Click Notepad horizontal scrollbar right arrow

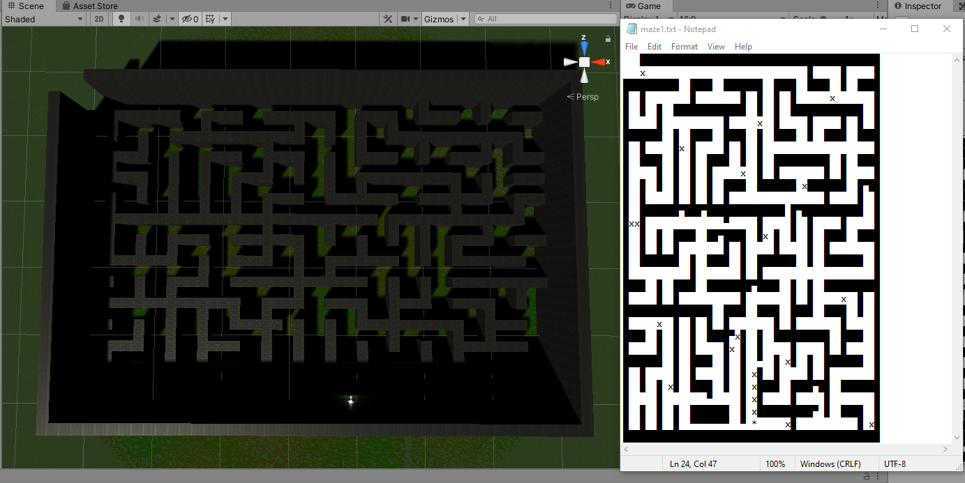point(947,450)
